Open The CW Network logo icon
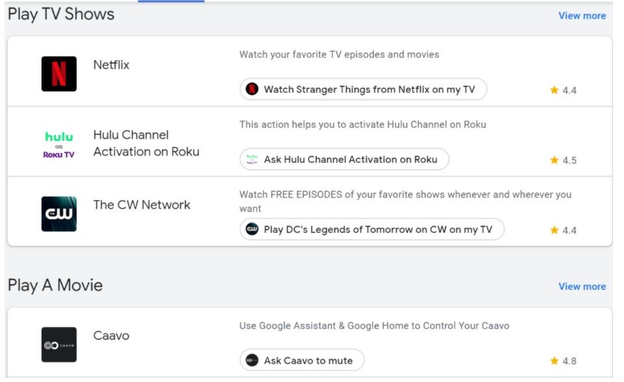624x382 pixels. (59, 214)
